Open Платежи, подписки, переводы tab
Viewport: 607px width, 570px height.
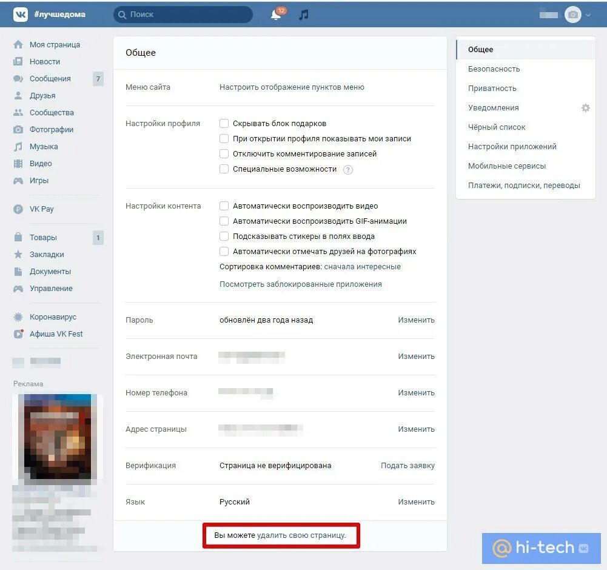(526, 185)
